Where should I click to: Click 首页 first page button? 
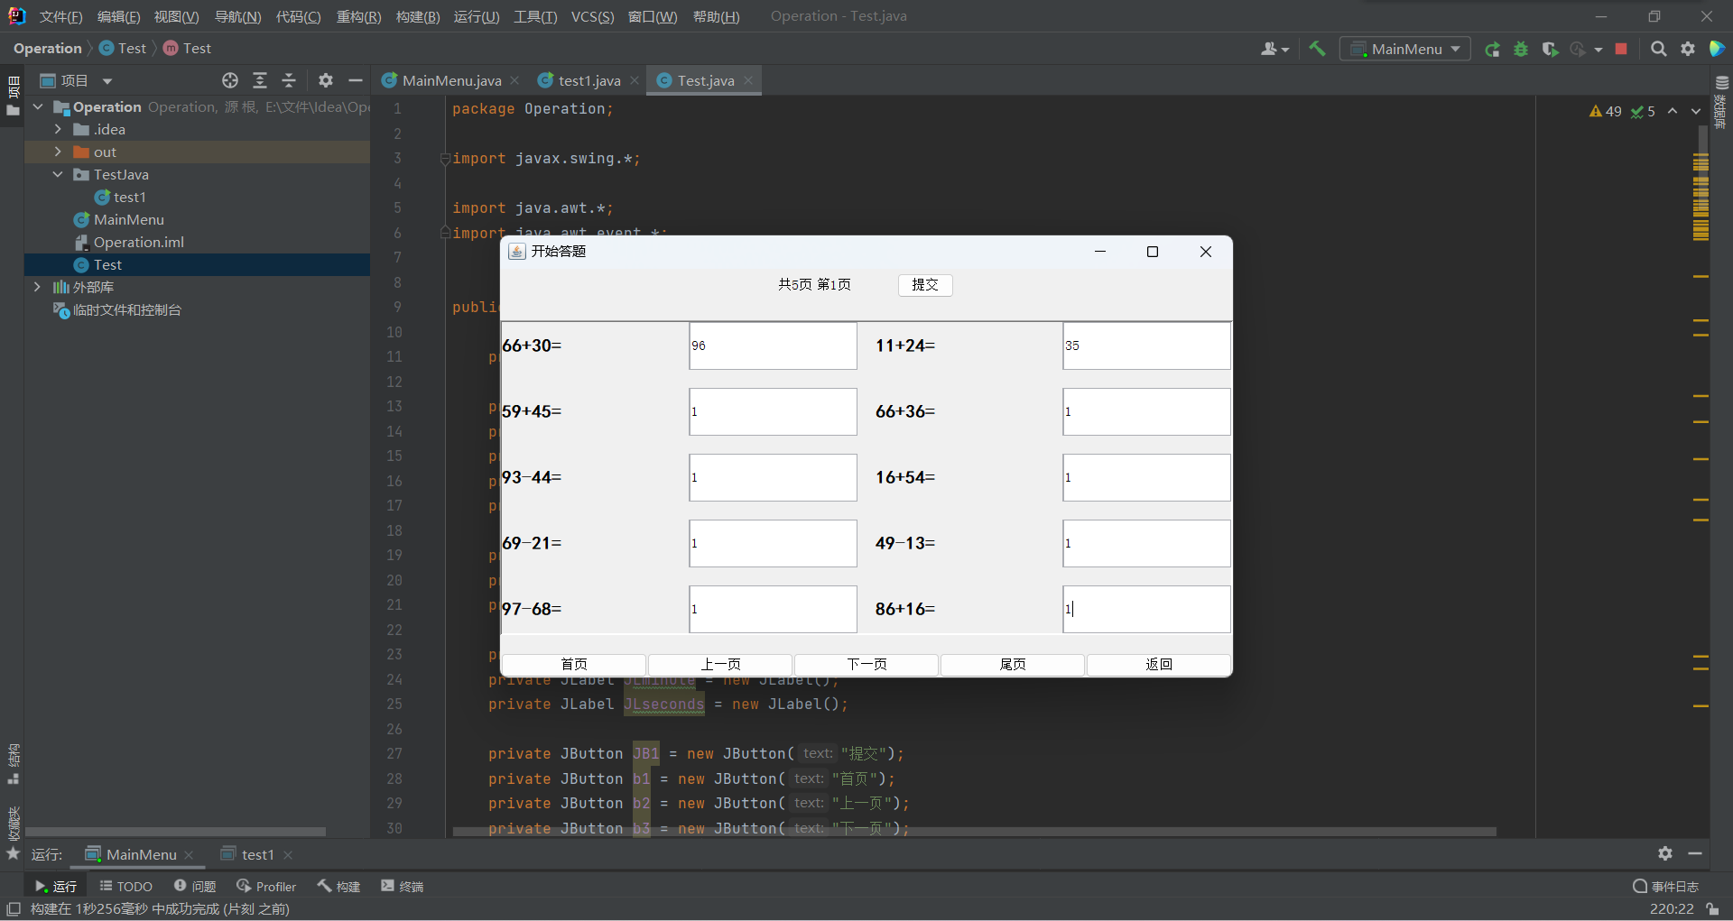574,665
